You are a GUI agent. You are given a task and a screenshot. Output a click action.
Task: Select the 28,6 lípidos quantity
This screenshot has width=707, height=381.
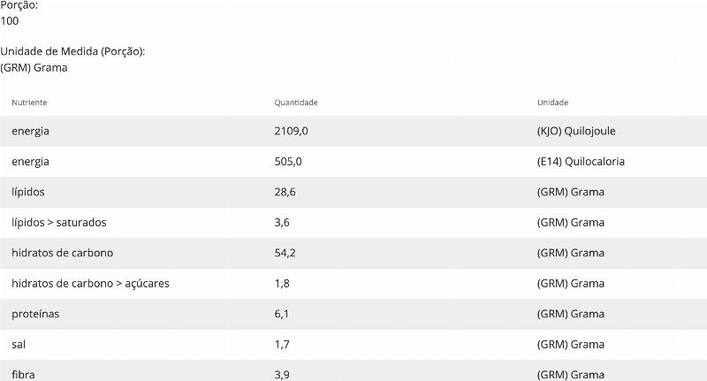coord(285,192)
